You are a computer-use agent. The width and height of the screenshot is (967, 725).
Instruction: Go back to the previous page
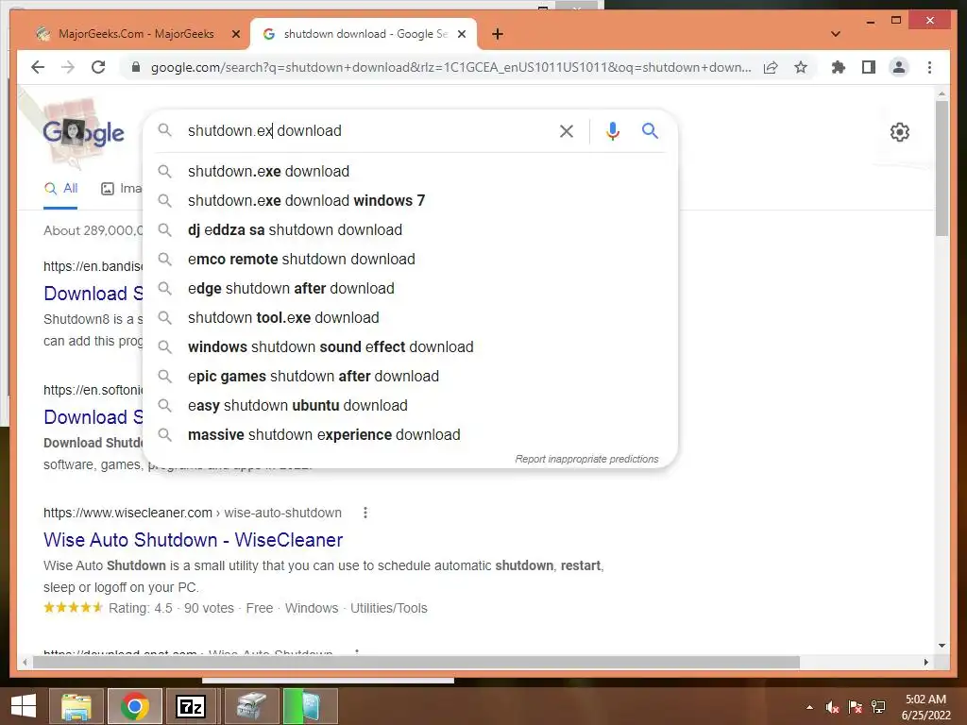(38, 67)
